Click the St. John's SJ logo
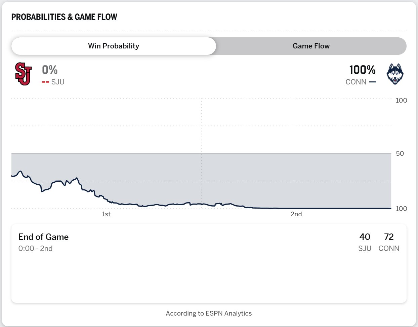The height and width of the screenshot is (327, 418). (23, 74)
